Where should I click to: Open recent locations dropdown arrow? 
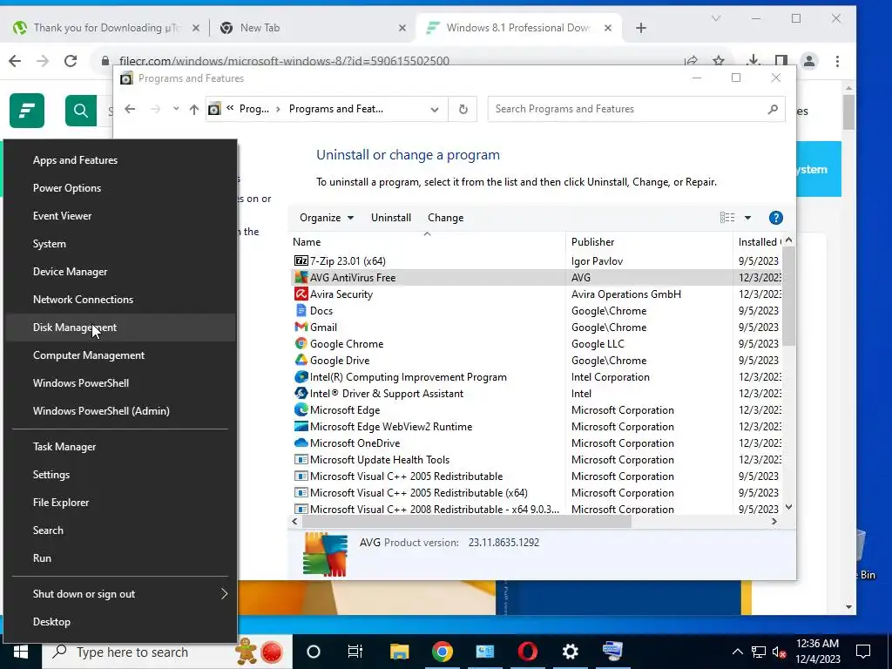(x=176, y=109)
